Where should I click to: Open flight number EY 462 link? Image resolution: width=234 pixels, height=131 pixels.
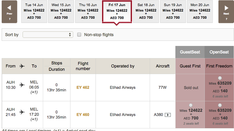[83, 88]
